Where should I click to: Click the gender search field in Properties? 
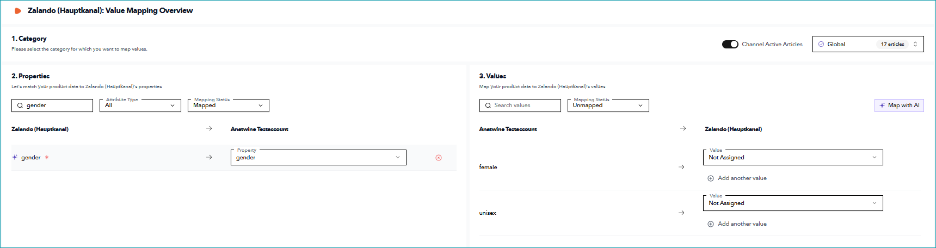52,106
